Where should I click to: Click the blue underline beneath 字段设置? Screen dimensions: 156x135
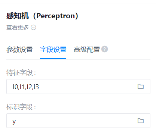pos(53,59)
